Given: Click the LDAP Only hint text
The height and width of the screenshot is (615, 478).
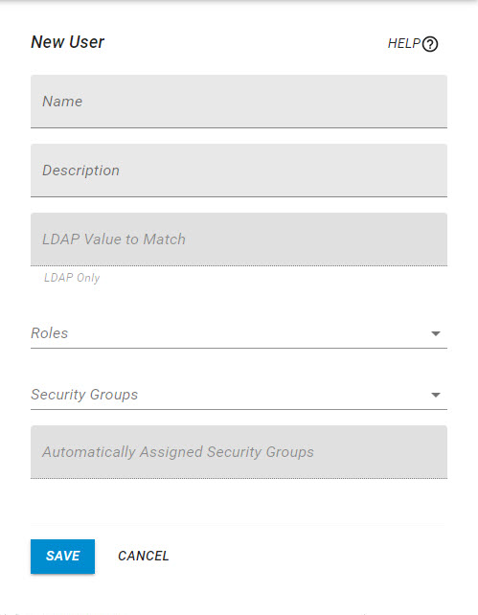Looking at the screenshot, I should click(72, 278).
